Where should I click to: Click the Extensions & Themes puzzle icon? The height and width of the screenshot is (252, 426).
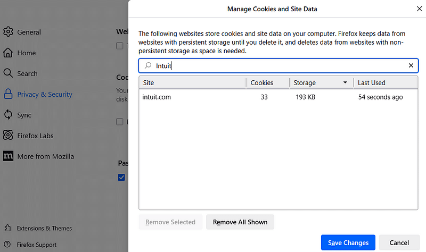point(7,228)
